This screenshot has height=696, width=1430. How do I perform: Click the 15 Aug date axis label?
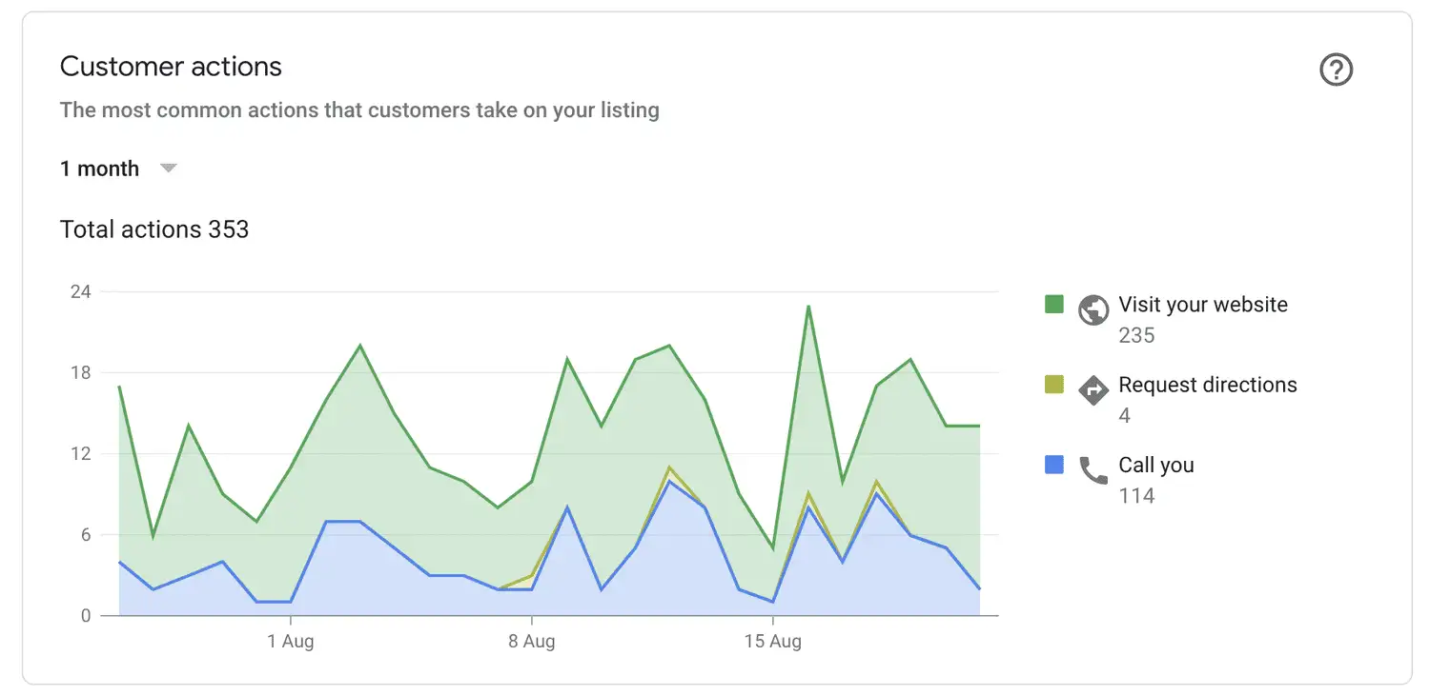point(772,641)
